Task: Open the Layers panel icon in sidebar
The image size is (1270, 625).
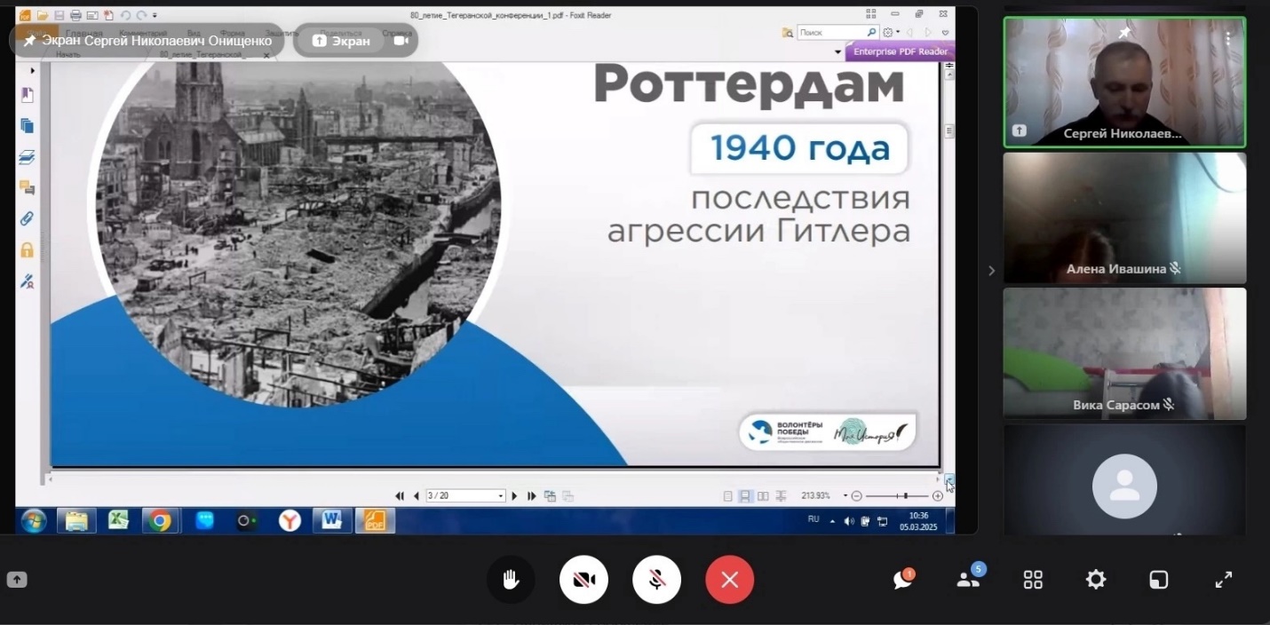Action: tap(28, 157)
